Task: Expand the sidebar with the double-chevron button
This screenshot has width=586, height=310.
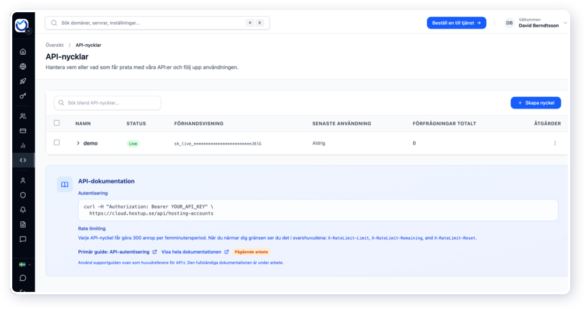Action: (x=29, y=31)
